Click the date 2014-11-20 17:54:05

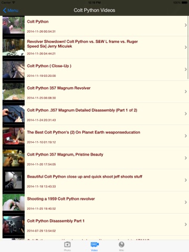41,164
